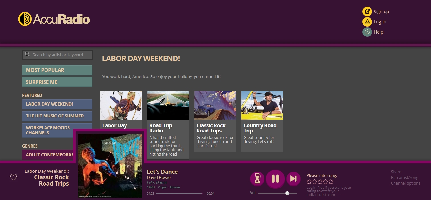
Task: Click the "Log in first" rating note
Action: [x=329, y=191]
